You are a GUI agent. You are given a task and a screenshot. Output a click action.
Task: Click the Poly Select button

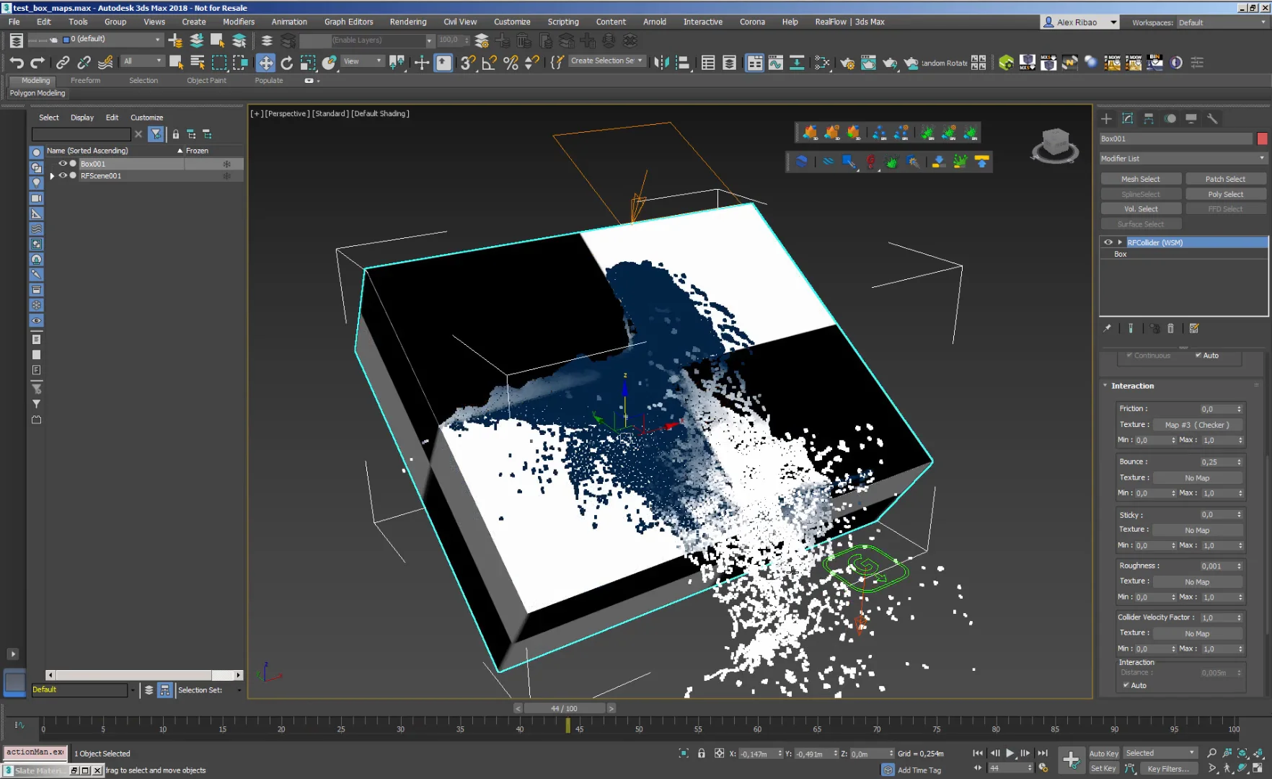click(x=1225, y=194)
